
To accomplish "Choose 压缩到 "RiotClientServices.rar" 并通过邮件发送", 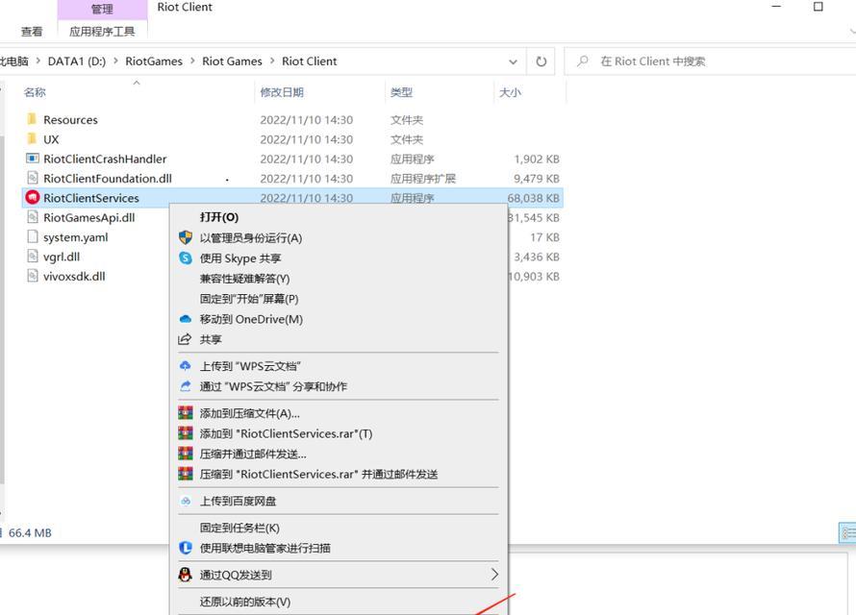I will [x=318, y=473].
